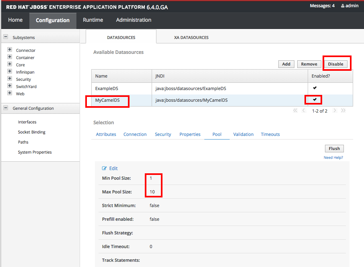Viewport: 364px width, 267px height.
Task: Expand the Container subsystem node
Action: (x=10, y=57)
